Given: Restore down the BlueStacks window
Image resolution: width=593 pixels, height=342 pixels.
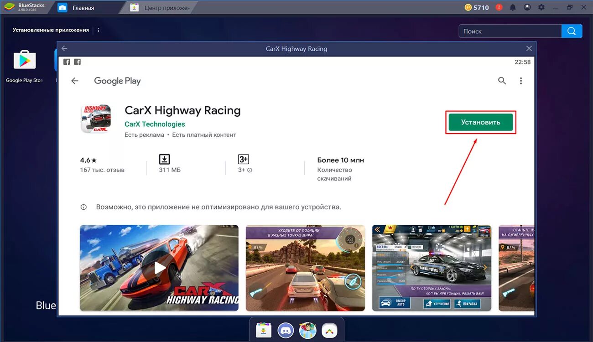Looking at the screenshot, I should (x=569, y=7).
